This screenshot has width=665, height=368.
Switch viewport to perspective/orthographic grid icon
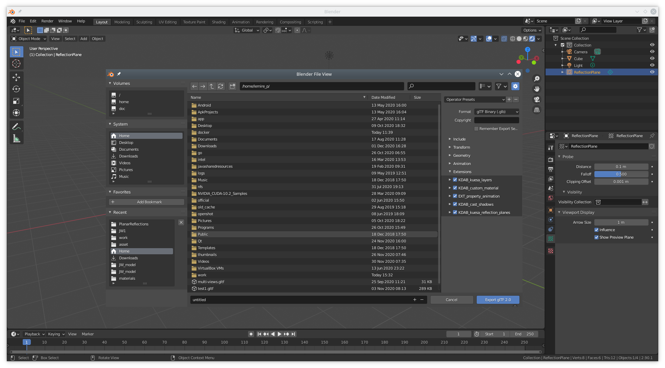click(x=537, y=110)
